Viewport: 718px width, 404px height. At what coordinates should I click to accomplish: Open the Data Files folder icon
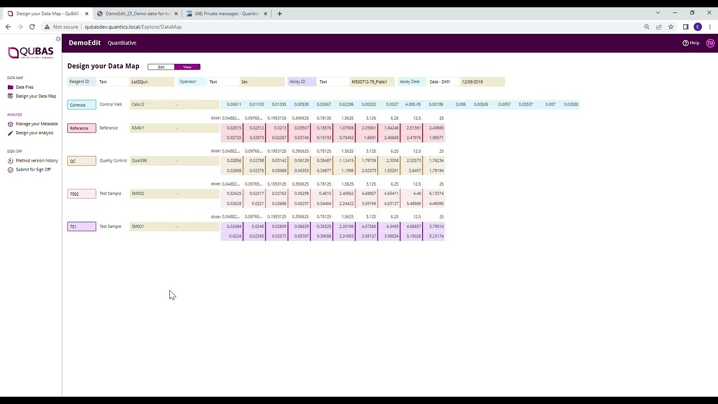tap(10, 87)
